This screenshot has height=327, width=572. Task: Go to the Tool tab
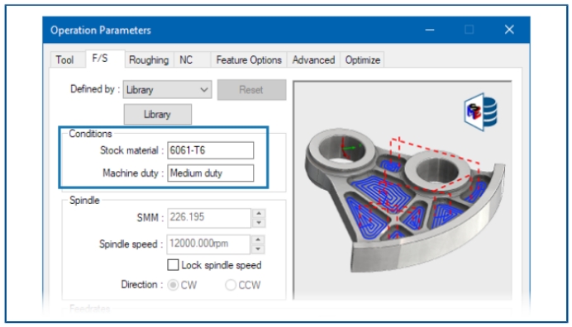64,59
